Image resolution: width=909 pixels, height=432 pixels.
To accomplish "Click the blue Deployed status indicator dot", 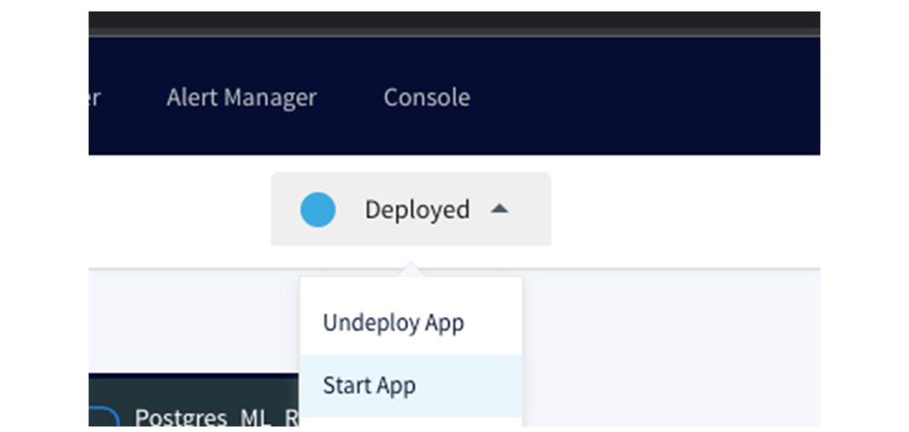I will tap(317, 210).
